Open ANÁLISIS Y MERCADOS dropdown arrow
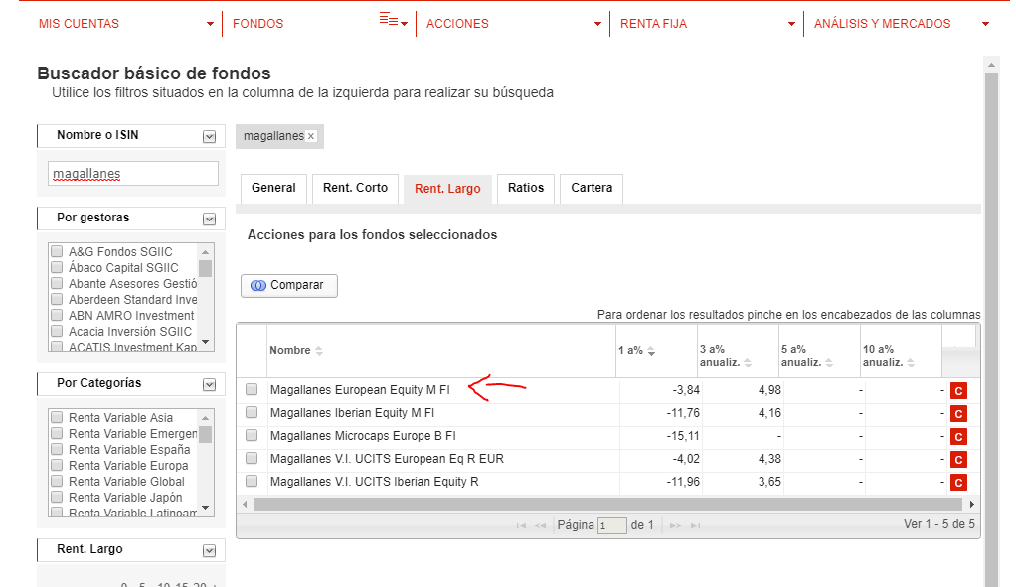The width and height of the screenshot is (1016, 587). (x=985, y=24)
